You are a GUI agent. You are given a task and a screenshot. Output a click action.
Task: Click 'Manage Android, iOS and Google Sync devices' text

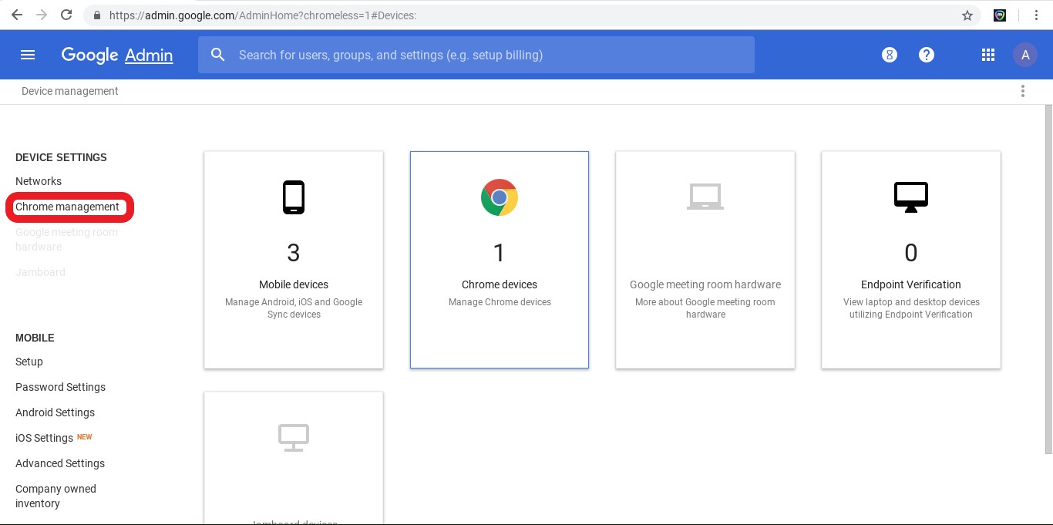[294, 308]
